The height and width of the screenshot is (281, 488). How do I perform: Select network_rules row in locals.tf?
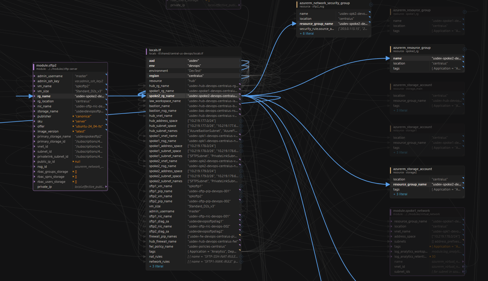[x=194, y=261]
